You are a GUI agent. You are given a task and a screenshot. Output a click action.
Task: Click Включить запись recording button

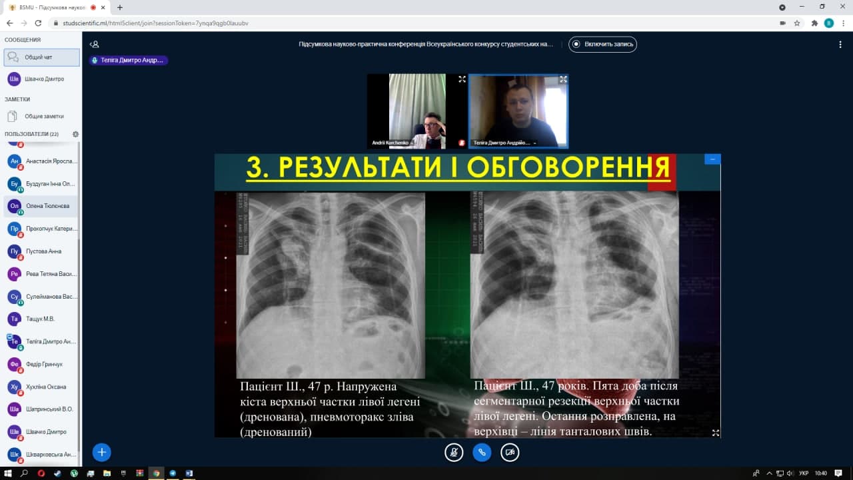(603, 44)
